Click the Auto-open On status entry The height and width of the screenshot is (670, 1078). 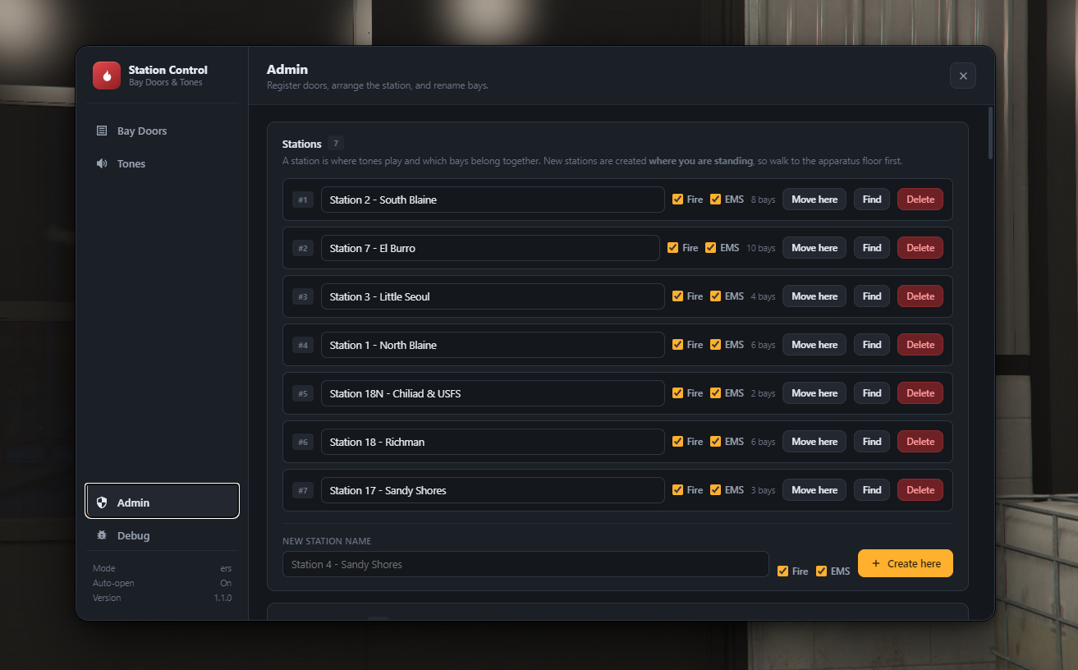162,583
